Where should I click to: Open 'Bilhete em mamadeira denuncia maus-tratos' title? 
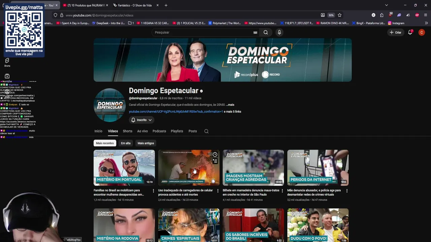tap(251, 192)
